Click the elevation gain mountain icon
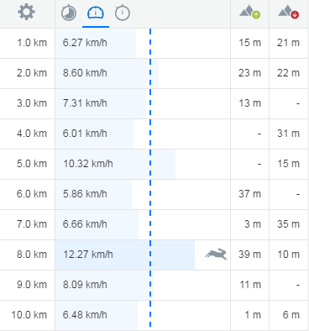This screenshot has height=331, width=309. [249, 13]
